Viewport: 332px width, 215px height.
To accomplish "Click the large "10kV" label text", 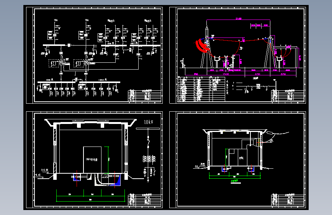I will [x=149, y=122].
